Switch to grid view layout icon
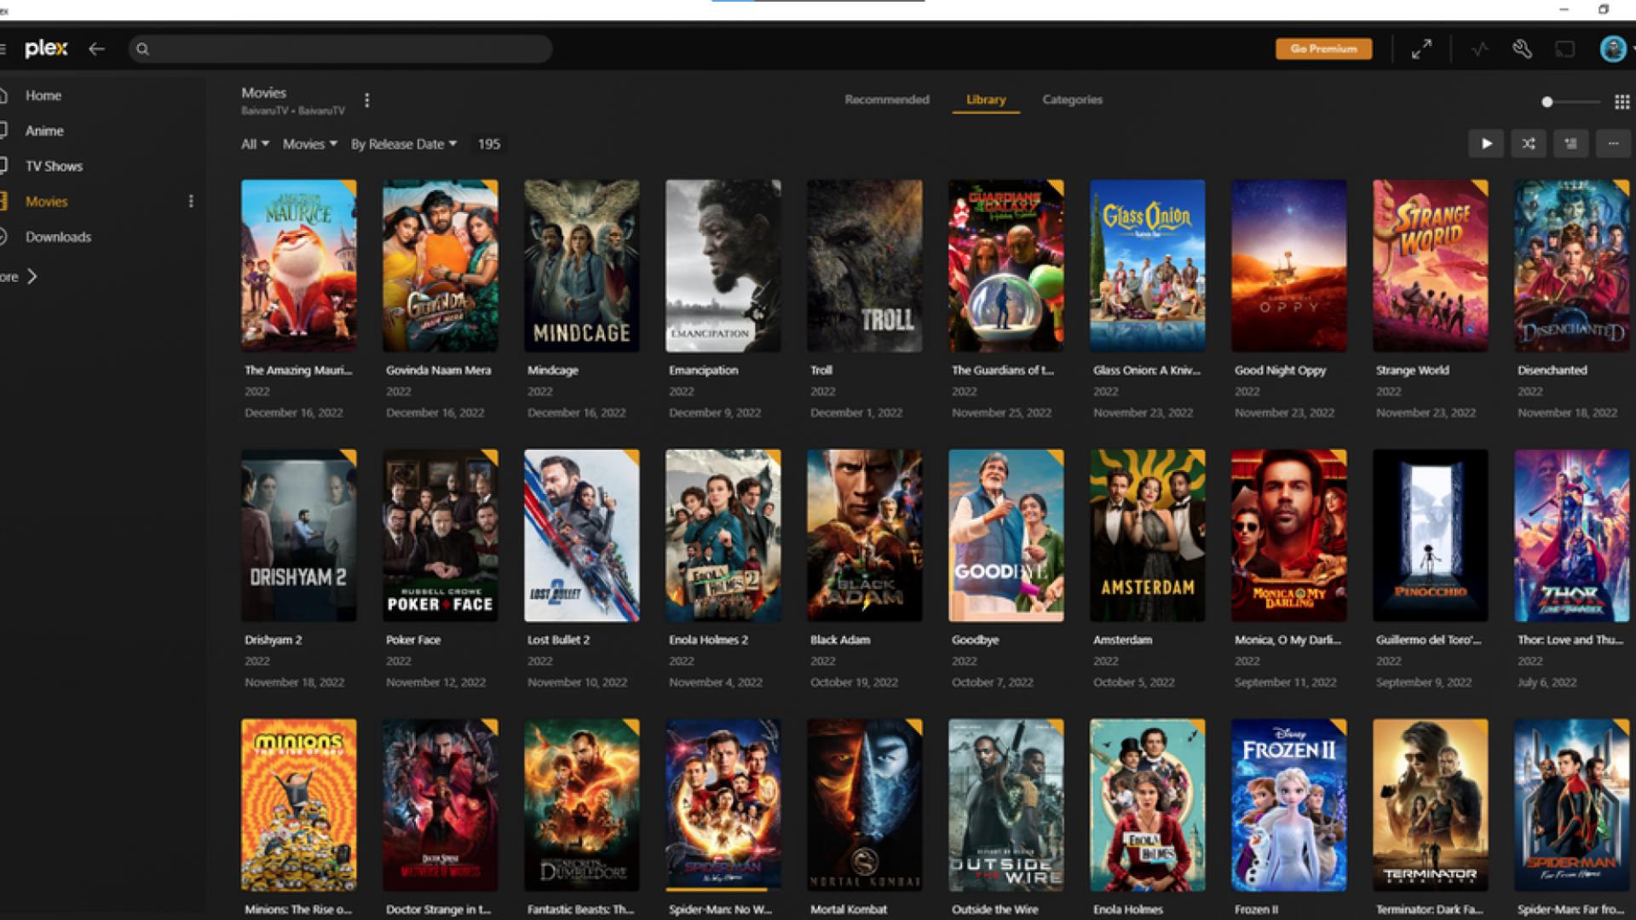1636x920 pixels. 1622,102
